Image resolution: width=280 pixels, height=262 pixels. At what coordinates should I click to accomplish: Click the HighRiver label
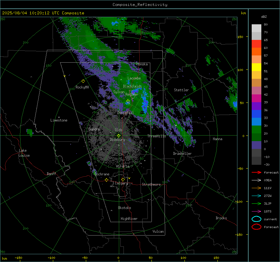(x=129, y=219)
